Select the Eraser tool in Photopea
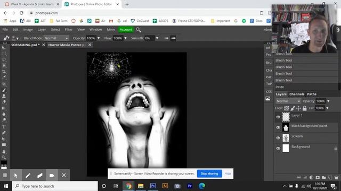The image size is (341, 191). 4,102
